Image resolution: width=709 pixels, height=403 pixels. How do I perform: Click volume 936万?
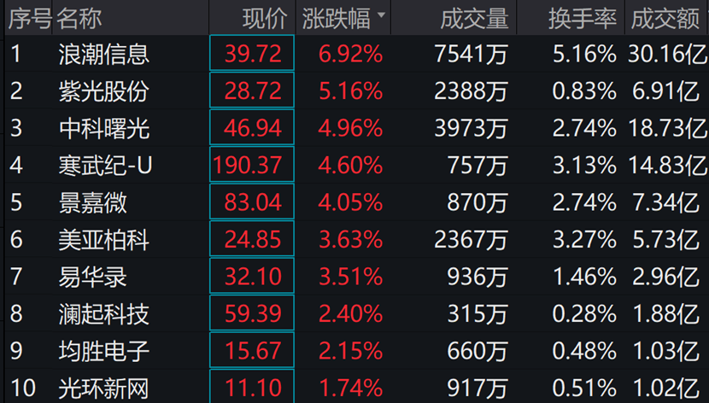pyautogui.click(x=478, y=277)
